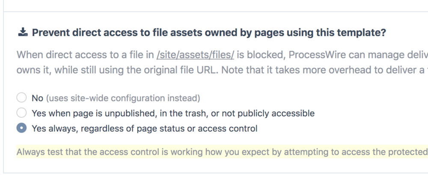Select the "Yes always" radio button
Image resolution: width=428 pixels, height=179 pixels.
tap(22, 128)
